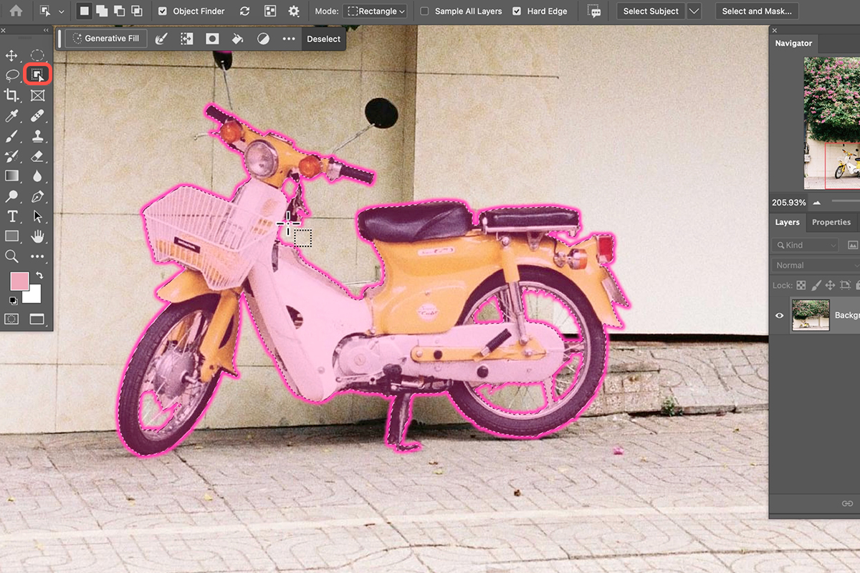This screenshot has width=860, height=573.
Task: Select the Hand tool
Action: (x=37, y=236)
